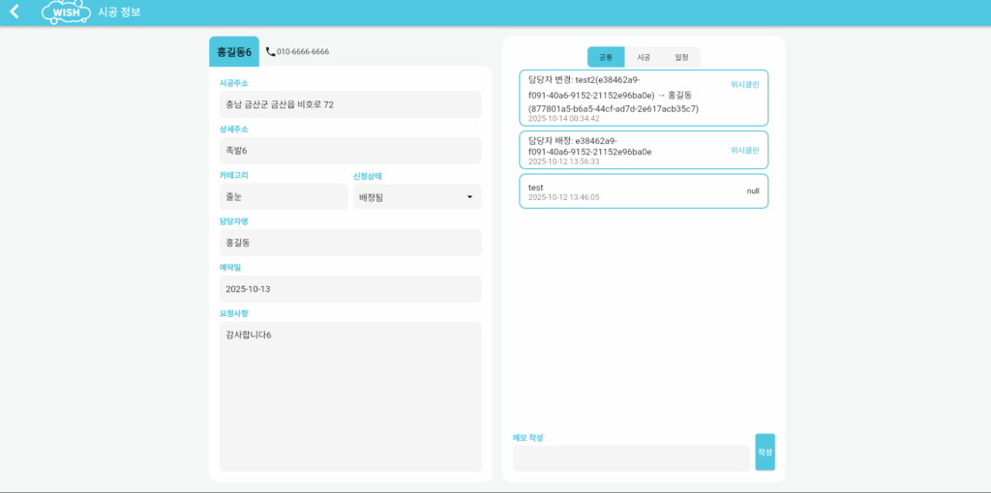Click the 담당자명 field with 홍길동
The image size is (991, 493).
[x=350, y=243]
